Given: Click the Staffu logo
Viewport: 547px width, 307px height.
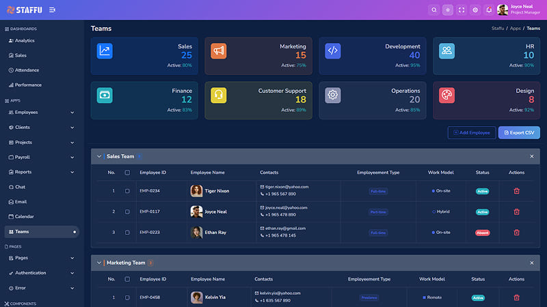Looking at the screenshot, I should [x=25, y=10].
